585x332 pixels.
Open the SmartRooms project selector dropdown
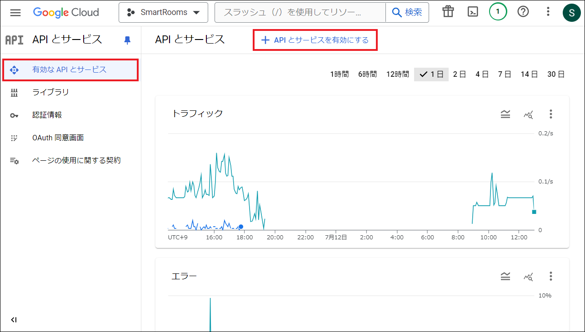[x=163, y=12]
